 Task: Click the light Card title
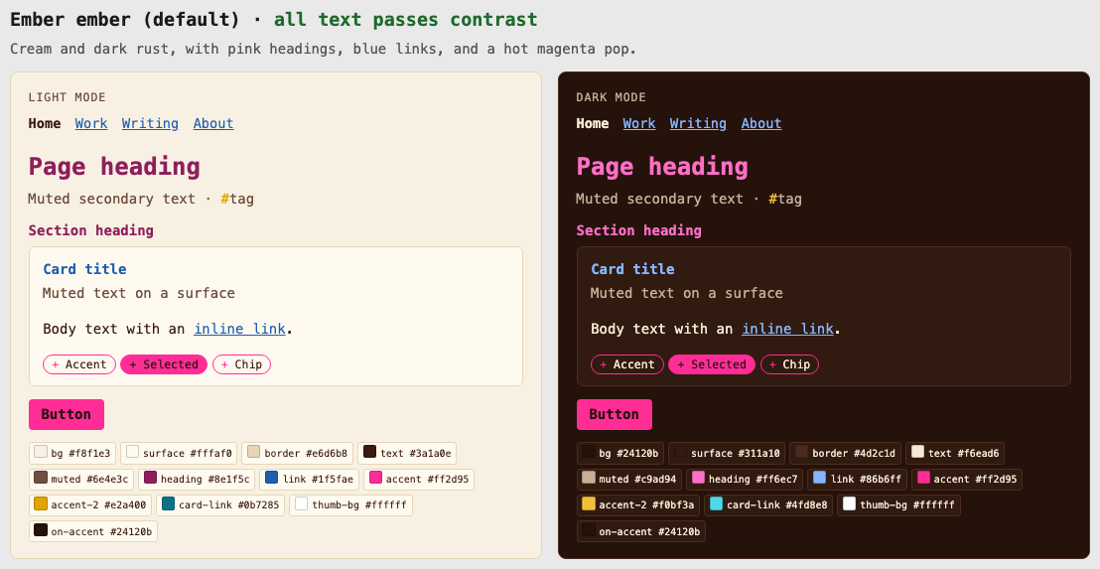click(x=85, y=269)
